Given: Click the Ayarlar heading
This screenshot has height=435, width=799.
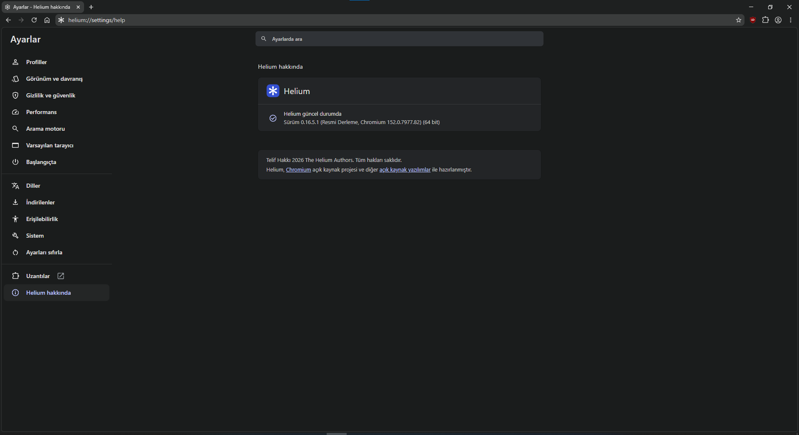Looking at the screenshot, I should point(25,40).
